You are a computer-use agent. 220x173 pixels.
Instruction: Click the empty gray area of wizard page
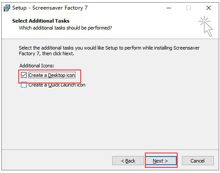tap(110, 119)
